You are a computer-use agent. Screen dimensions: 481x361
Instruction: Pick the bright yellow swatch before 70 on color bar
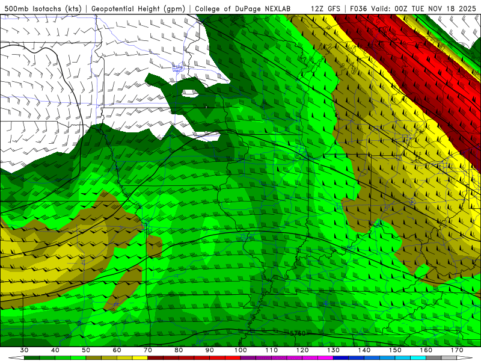[140, 358]
